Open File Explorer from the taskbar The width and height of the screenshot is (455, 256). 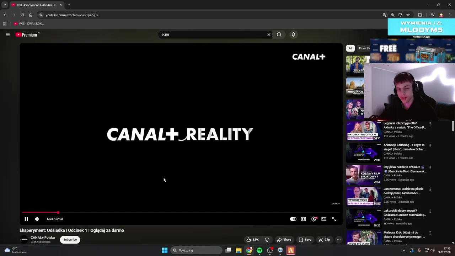[239, 250]
